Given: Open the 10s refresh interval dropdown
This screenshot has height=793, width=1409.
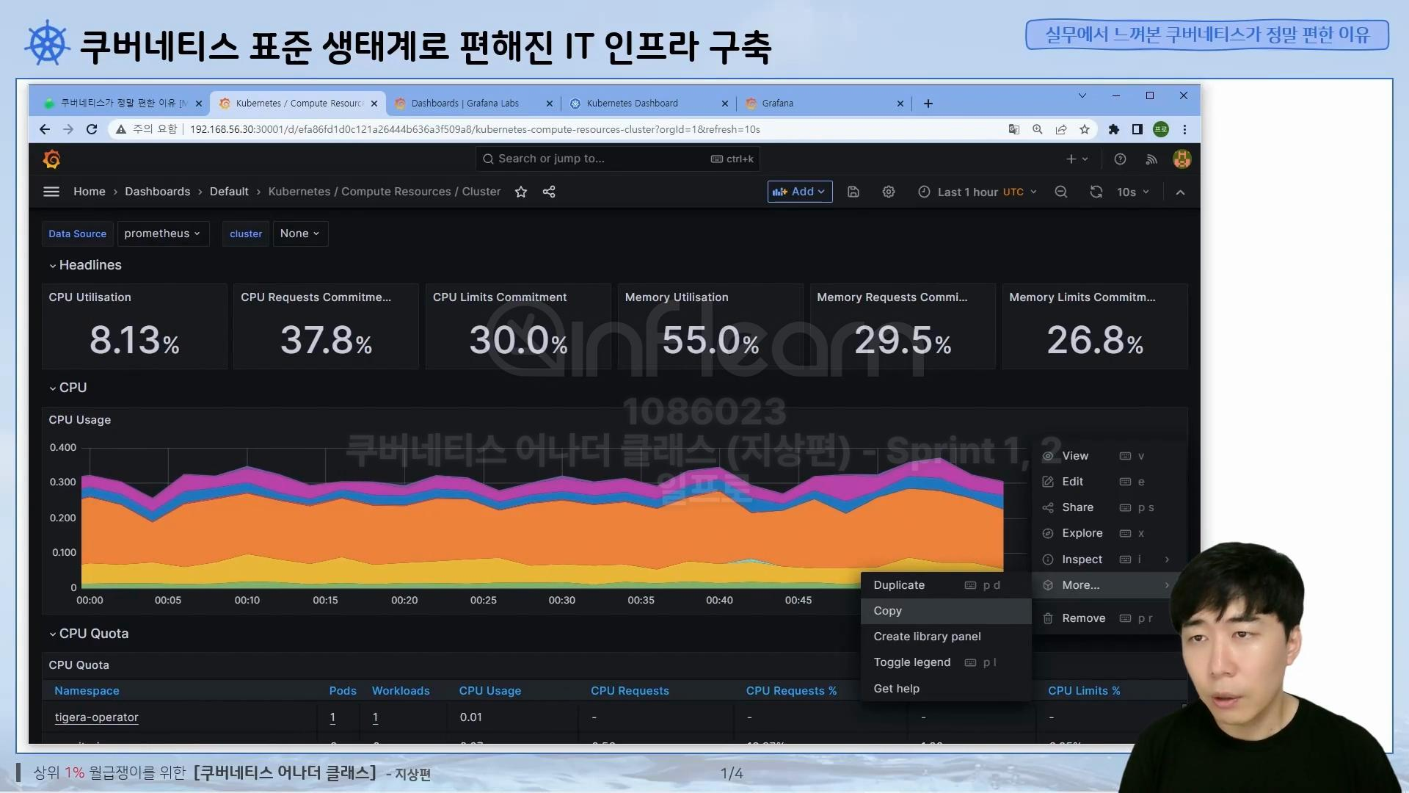Looking at the screenshot, I should 1133,192.
